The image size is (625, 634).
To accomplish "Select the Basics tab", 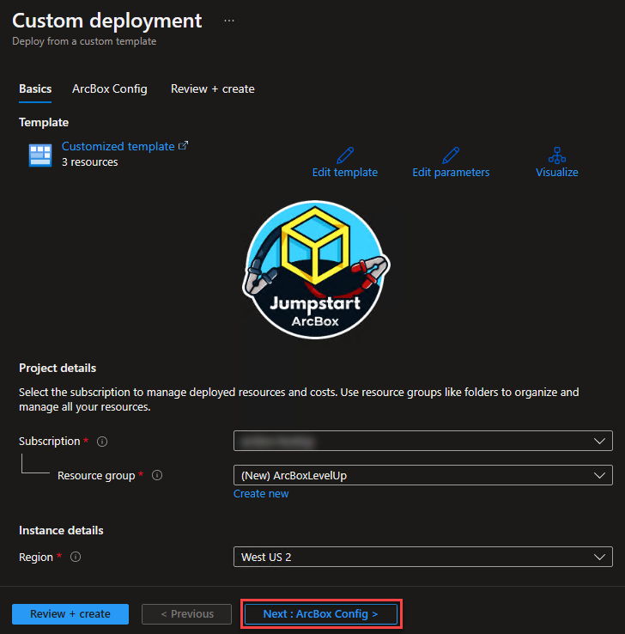I will coord(35,89).
